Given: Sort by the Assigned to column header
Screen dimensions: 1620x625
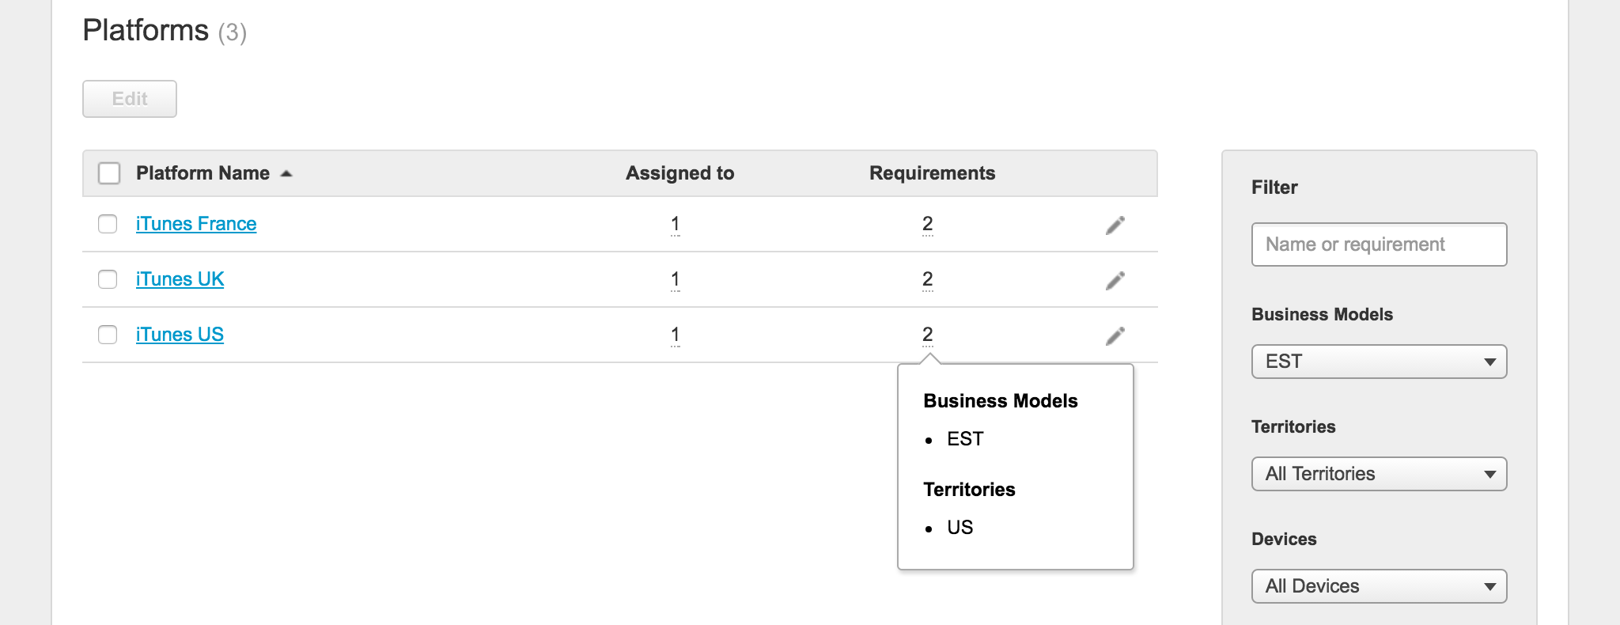Looking at the screenshot, I should [x=679, y=173].
